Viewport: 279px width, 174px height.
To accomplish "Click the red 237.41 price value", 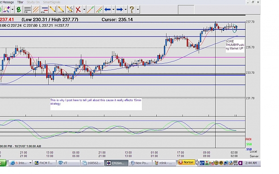I will tap(7, 20).
